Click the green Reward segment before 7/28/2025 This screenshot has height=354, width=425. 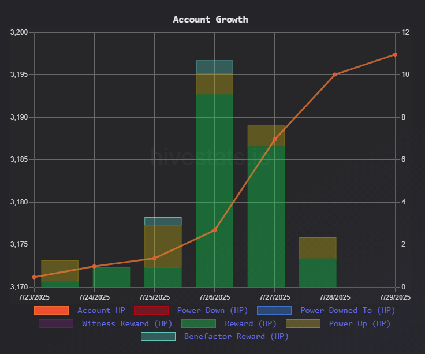click(318, 273)
